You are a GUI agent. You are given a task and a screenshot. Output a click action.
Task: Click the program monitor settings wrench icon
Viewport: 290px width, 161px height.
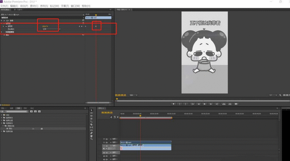[x=280, y=95]
